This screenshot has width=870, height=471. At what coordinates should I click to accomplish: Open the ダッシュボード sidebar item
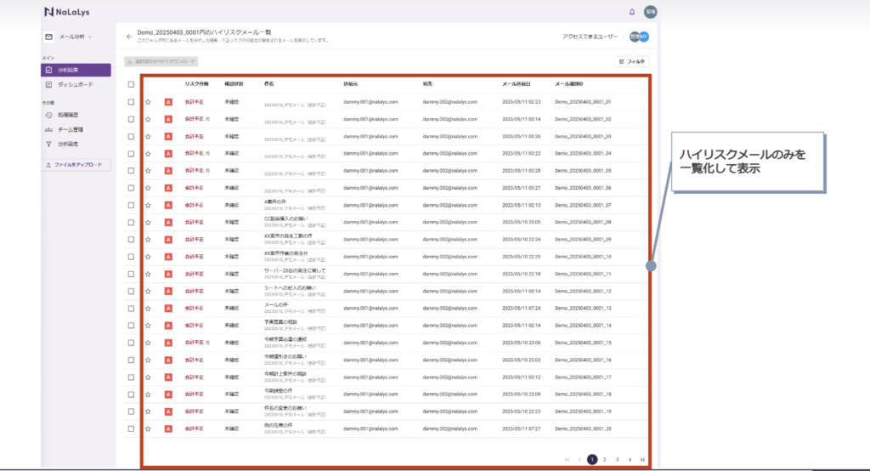pos(76,85)
